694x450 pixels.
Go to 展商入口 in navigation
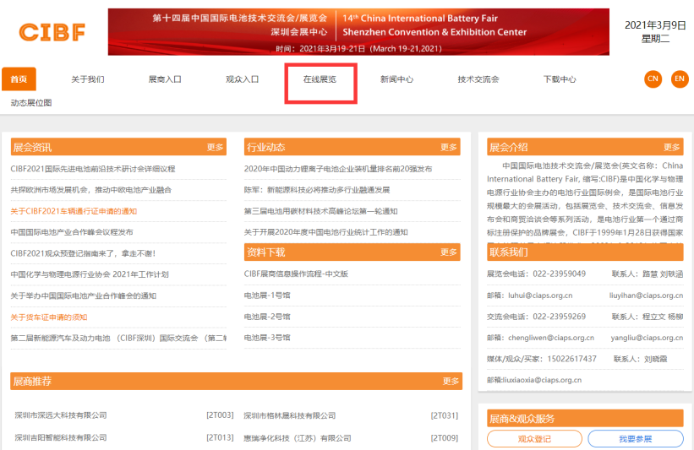pyautogui.click(x=165, y=79)
